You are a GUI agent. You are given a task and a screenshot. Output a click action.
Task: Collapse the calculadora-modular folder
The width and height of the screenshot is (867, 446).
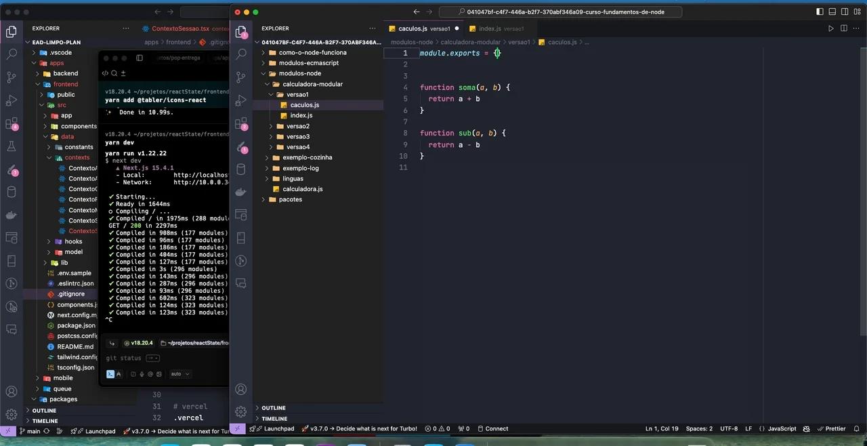312,83
